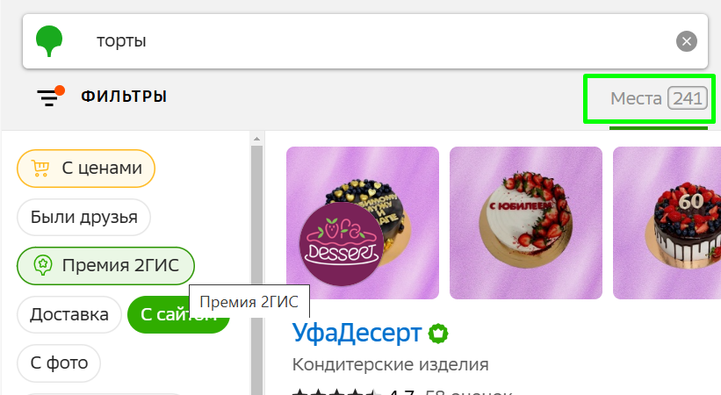Enable the Были друзья filter

(83, 217)
